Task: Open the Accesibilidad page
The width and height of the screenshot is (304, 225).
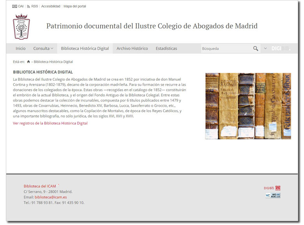Action: click(51, 6)
